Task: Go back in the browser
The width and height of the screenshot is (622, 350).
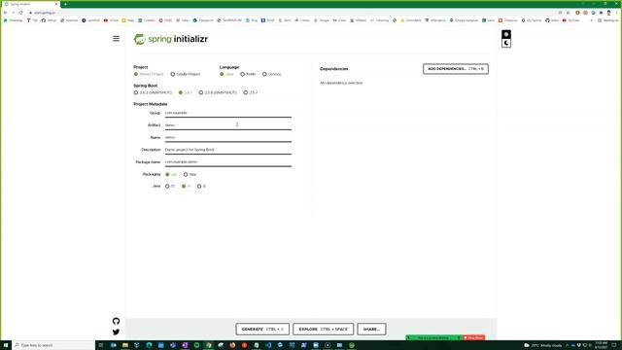Action: pyautogui.click(x=5, y=13)
